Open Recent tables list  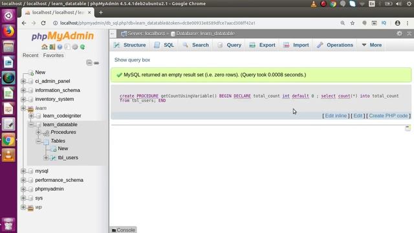[30, 55]
